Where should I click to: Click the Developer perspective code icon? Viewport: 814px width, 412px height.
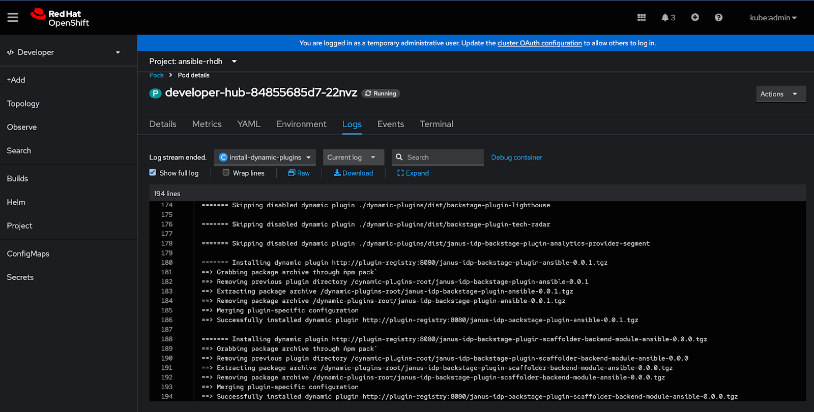click(10, 52)
